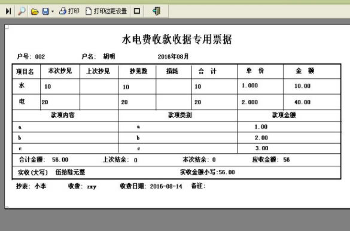Select total 合计金额 value 56.00
This screenshot has width=350, height=231.
point(60,160)
